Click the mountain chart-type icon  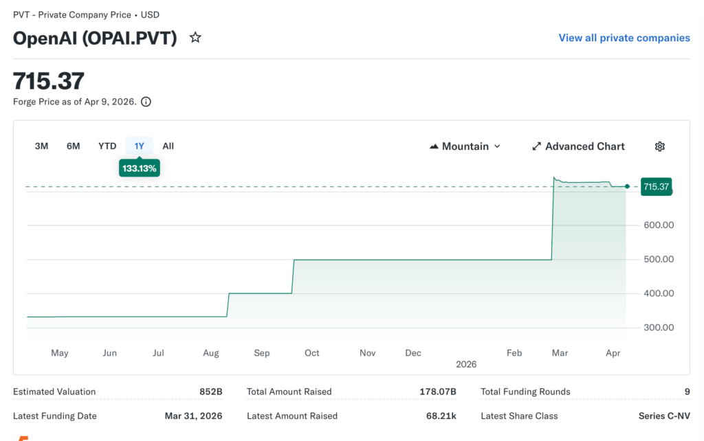[x=434, y=146]
